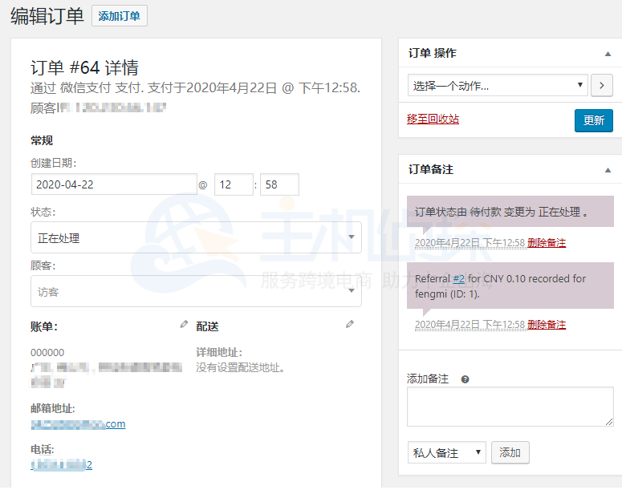
Task: Click the 2020年4月22日 timestamp under the Referral note
Action: pos(470,325)
